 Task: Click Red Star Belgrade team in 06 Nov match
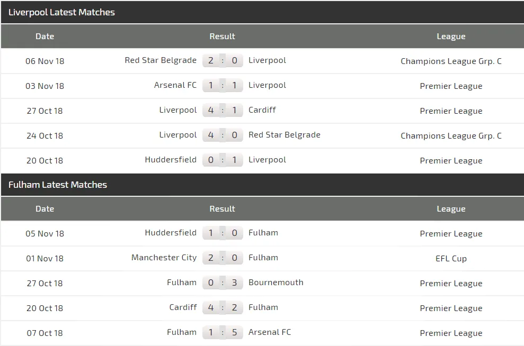[x=161, y=60]
